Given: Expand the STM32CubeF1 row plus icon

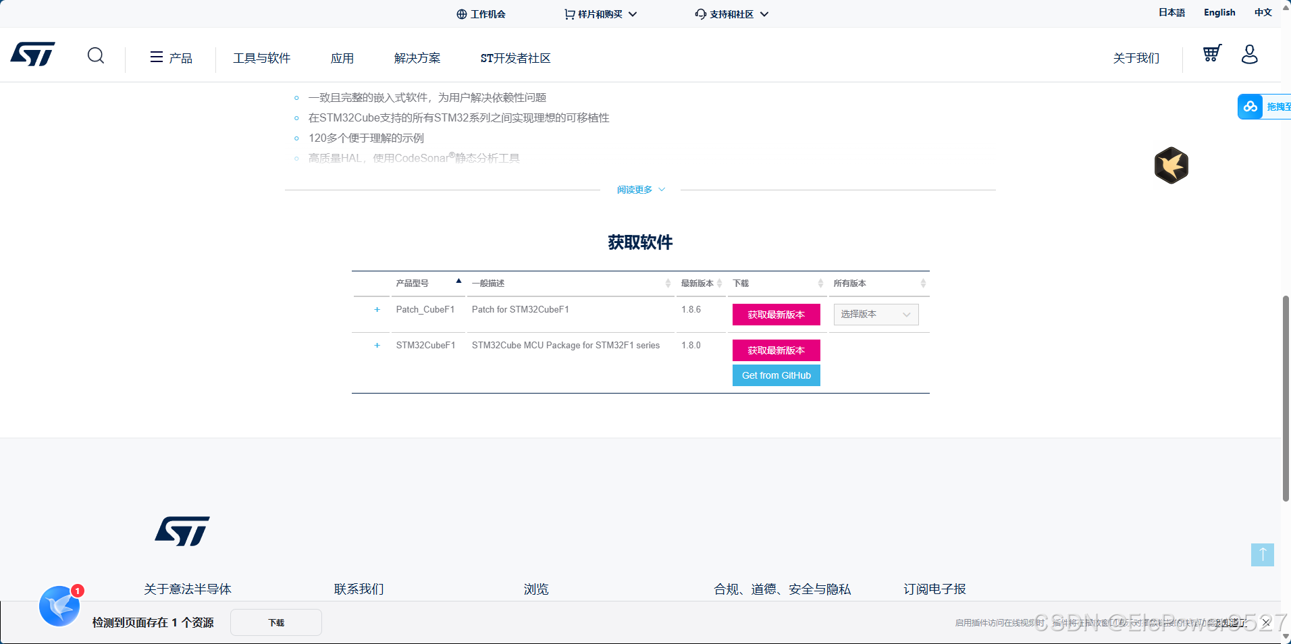Looking at the screenshot, I should (x=377, y=346).
